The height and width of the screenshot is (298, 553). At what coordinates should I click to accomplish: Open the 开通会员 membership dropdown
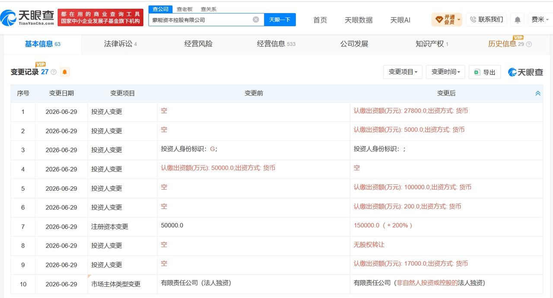(x=447, y=19)
